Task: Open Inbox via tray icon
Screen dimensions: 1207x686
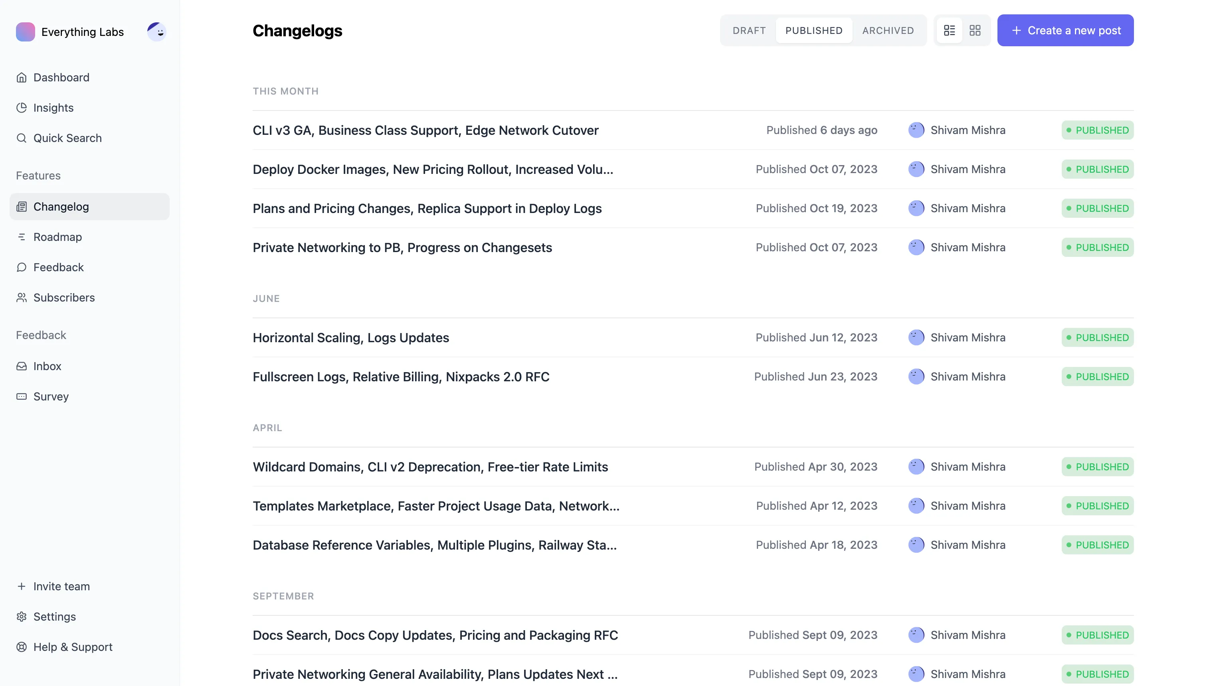Action: click(x=21, y=366)
